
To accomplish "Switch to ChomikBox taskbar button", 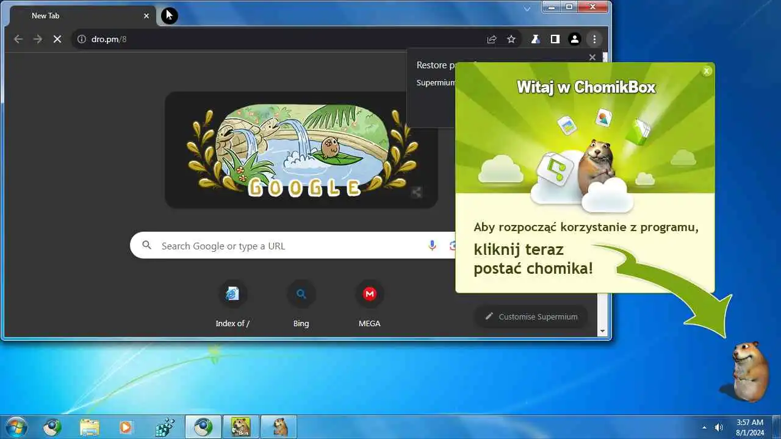I will point(241,427).
